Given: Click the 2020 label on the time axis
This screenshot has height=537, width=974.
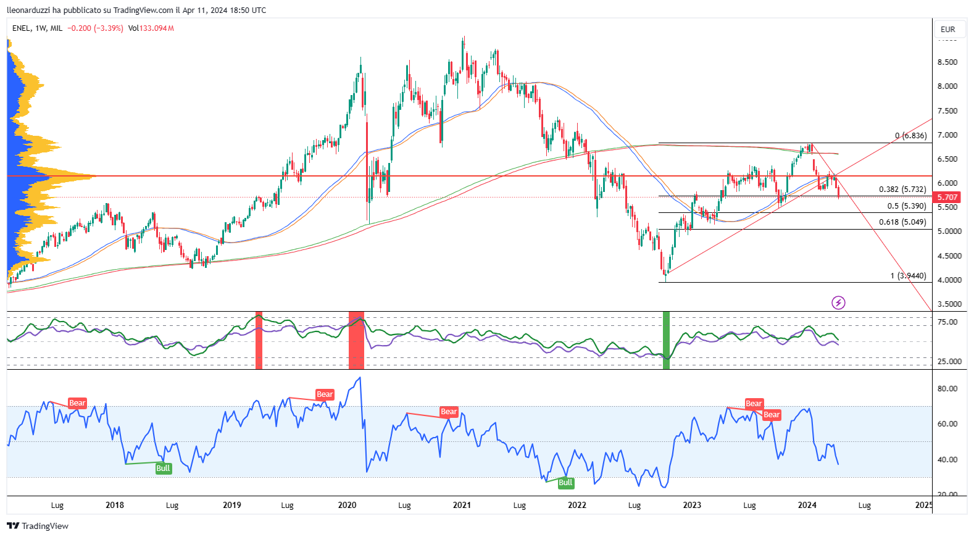Looking at the screenshot, I should [348, 505].
